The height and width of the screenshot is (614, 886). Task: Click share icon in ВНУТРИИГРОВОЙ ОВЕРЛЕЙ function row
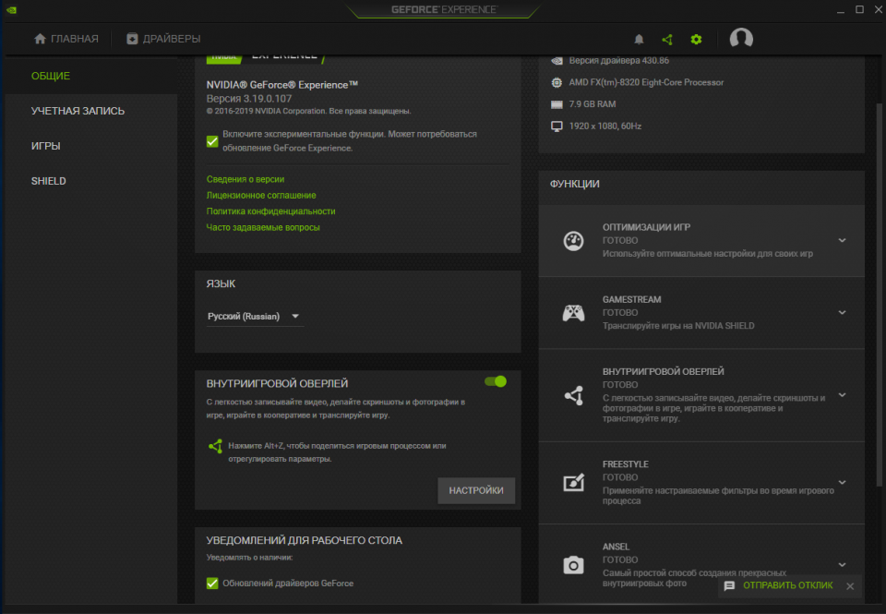coord(573,395)
